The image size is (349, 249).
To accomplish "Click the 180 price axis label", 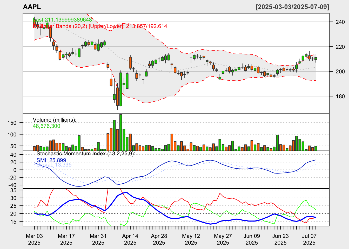I will coord(340,96).
